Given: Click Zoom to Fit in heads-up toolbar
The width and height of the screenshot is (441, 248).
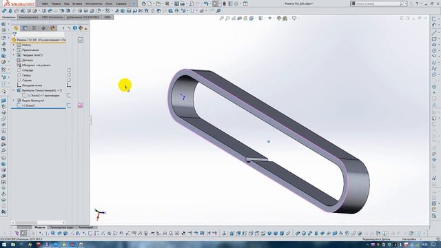Looking at the screenshot, I should click(221, 19).
